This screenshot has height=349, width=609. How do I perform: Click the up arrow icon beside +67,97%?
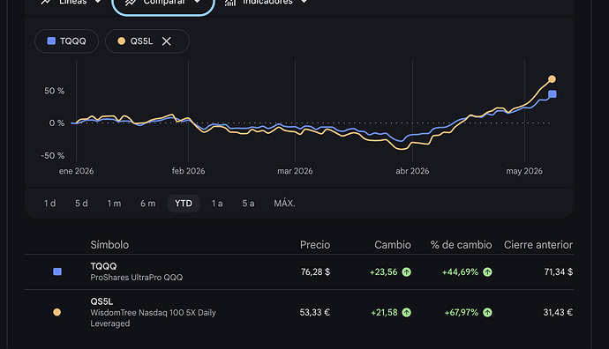pos(487,313)
